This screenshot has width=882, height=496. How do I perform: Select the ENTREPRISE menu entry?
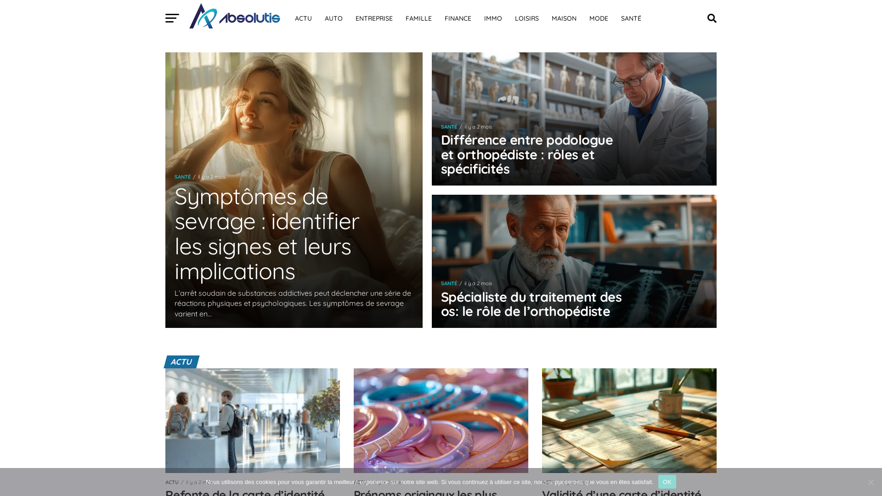coord(374,18)
